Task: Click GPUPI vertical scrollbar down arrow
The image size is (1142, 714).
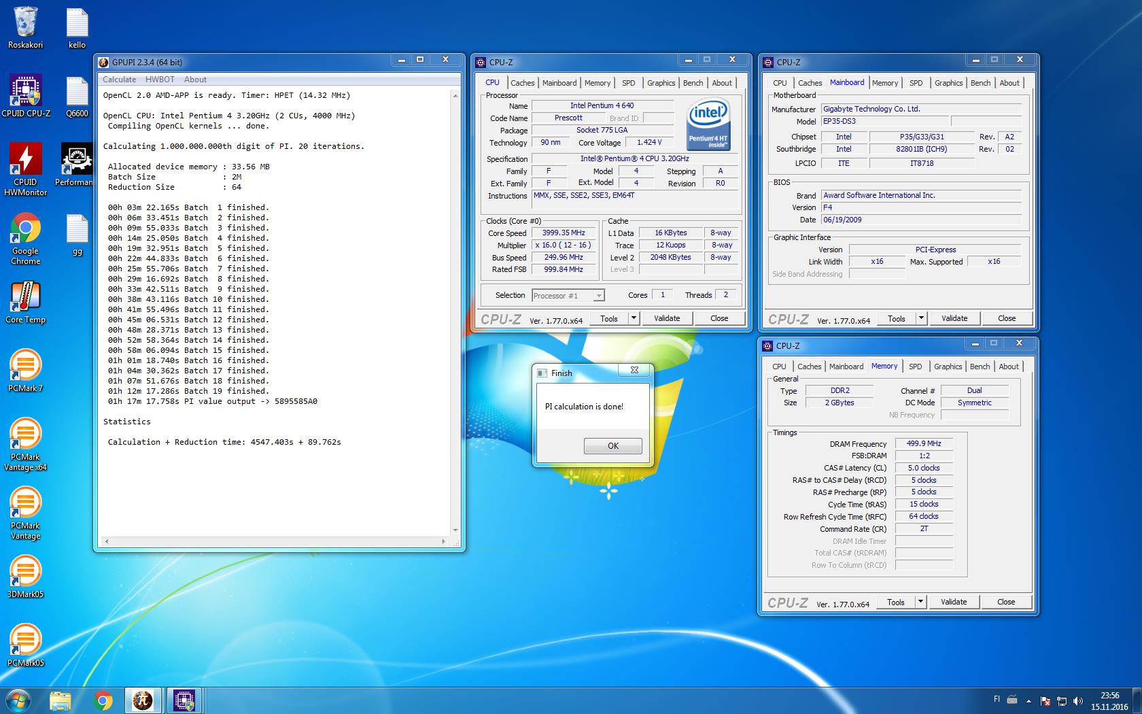Action: [x=455, y=530]
